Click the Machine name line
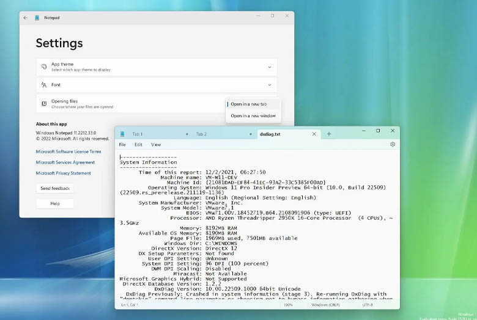The image size is (477, 320). (x=199, y=178)
